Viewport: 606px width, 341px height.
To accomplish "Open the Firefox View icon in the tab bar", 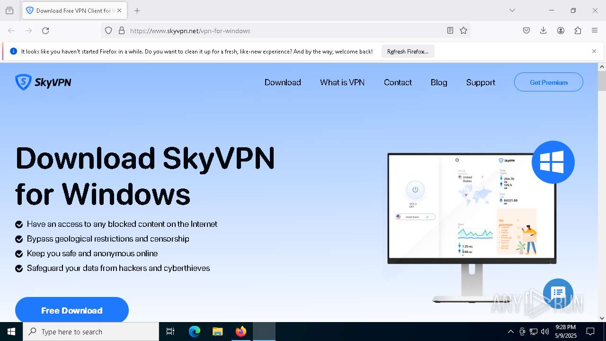I will tap(9, 10).
